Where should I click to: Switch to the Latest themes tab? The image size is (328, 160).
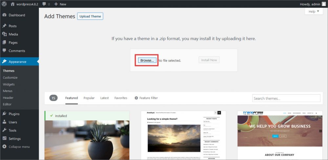(x=104, y=98)
